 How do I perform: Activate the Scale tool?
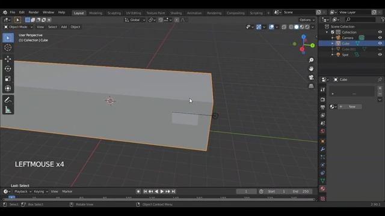(x=8, y=79)
